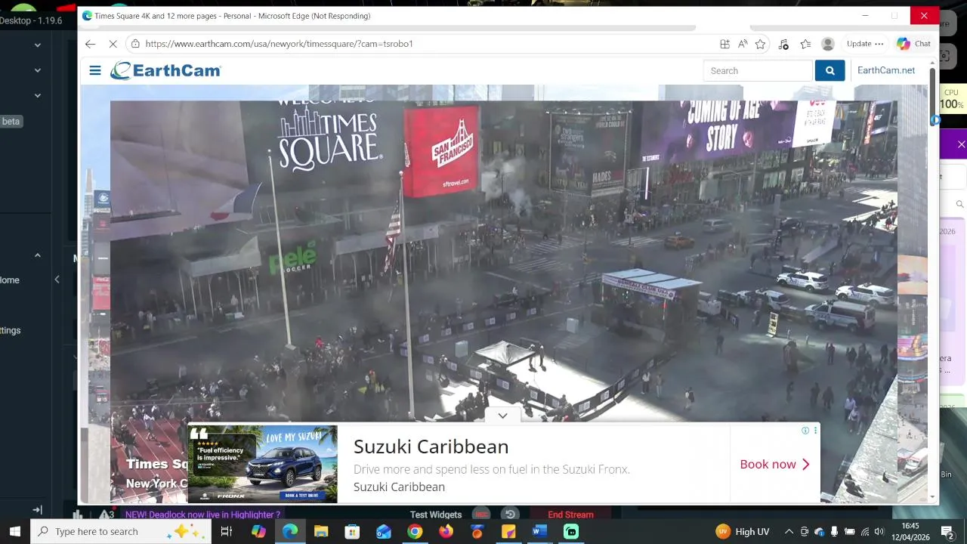967x544 pixels.
Task: Open the Suzuki Caribbean ad headline
Action: click(x=431, y=447)
